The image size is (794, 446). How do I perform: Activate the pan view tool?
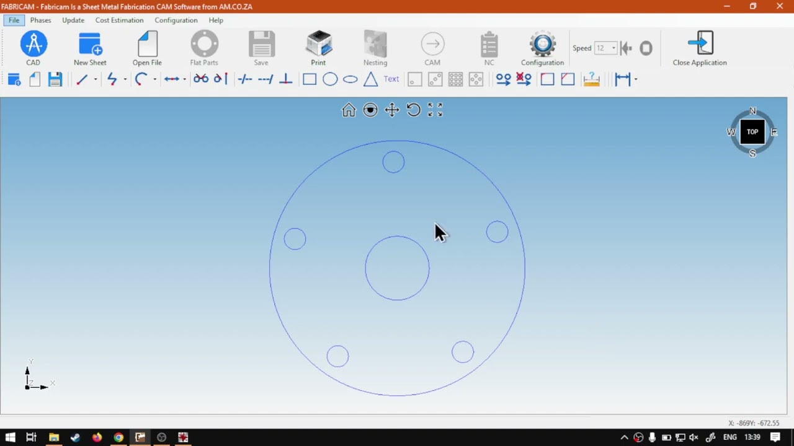[392, 110]
